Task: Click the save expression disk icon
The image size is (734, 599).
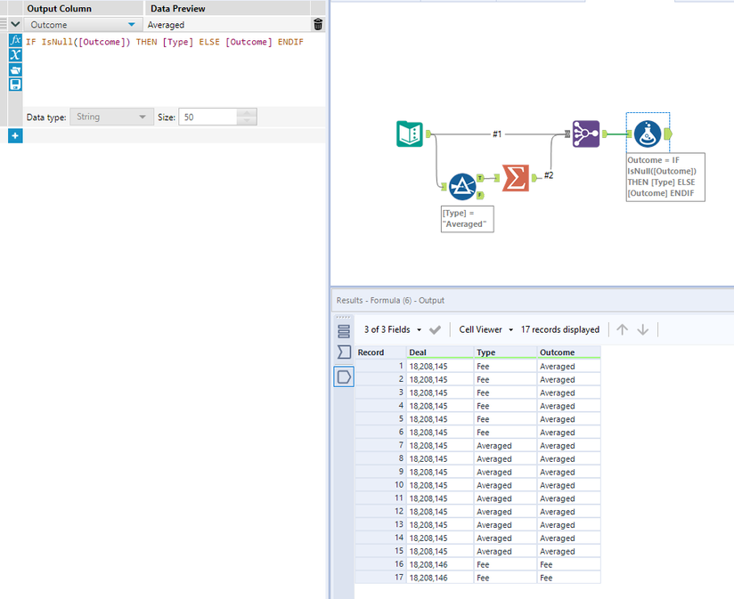Action: [x=15, y=85]
